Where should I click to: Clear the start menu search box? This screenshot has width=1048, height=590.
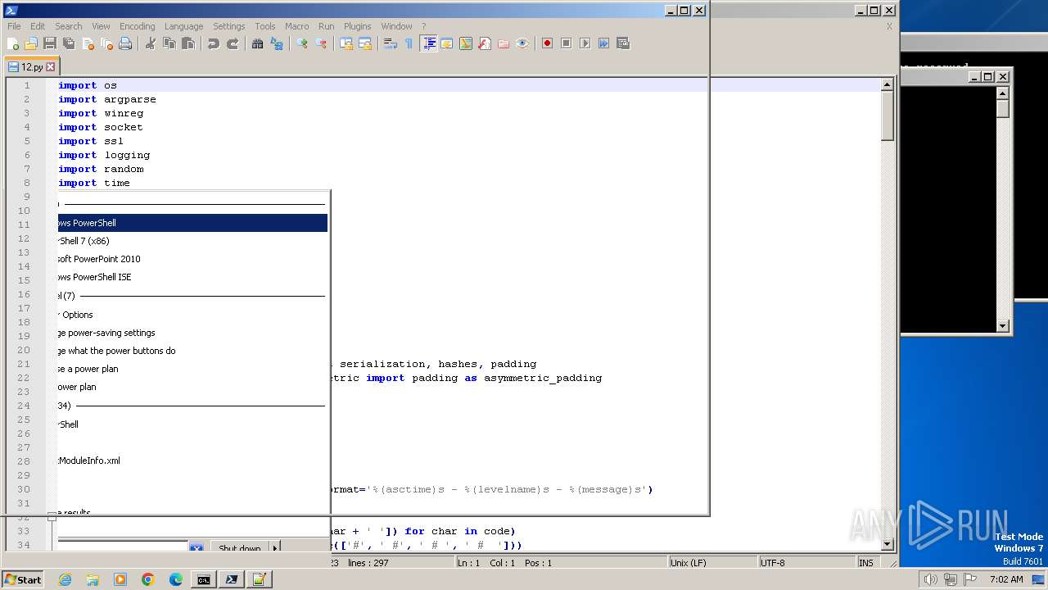[x=196, y=547]
